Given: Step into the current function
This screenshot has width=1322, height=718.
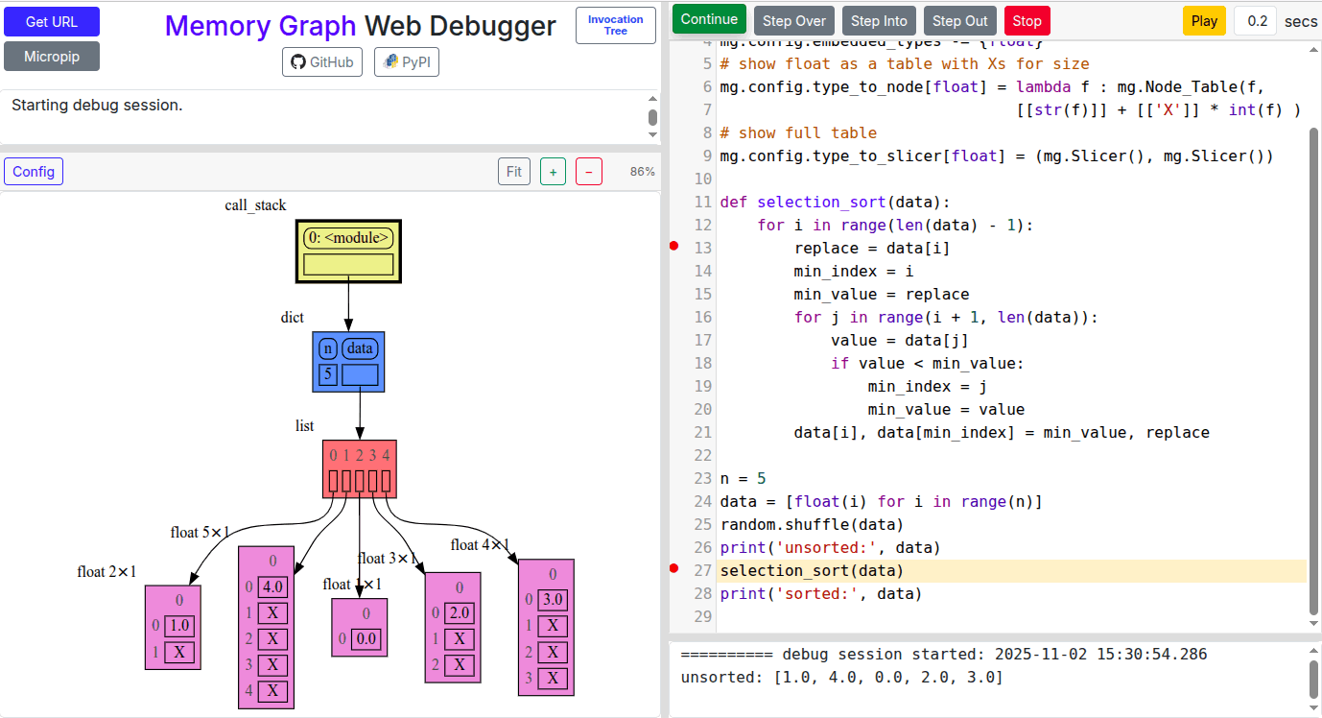Looking at the screenshot, I should click(878, 18).
